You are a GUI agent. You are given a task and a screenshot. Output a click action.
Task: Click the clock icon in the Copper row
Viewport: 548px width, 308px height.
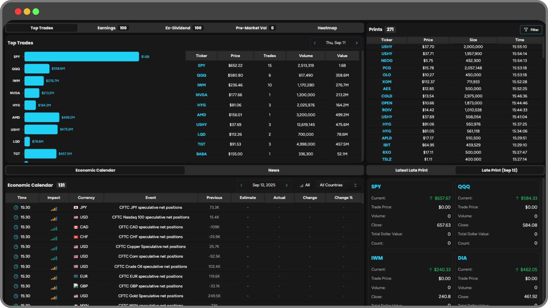(x=16, y=247)
